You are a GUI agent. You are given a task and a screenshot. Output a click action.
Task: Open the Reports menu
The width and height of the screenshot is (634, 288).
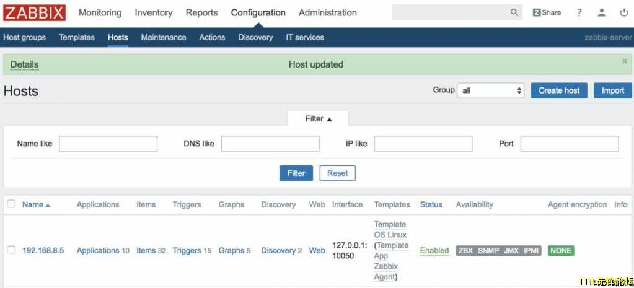[201, 12]
